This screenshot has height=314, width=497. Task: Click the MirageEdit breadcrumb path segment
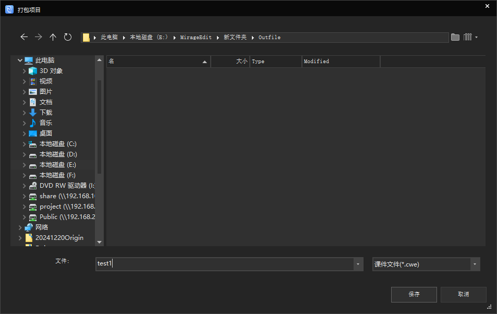[x=196, y=38]
